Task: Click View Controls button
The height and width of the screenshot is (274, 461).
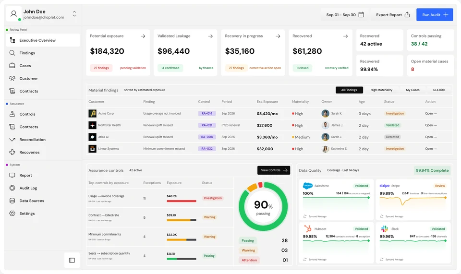Action: coord(274,170)
